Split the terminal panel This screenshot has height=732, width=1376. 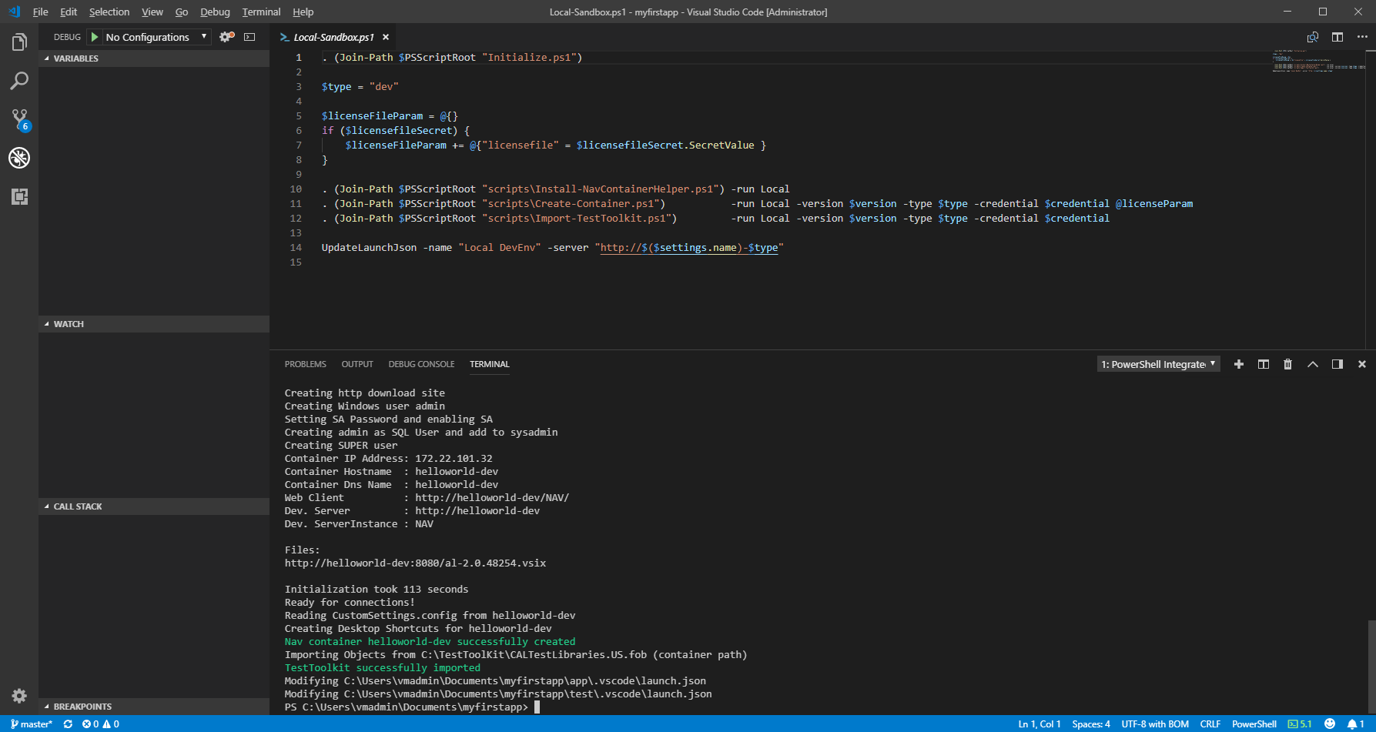coord(1263,364)
